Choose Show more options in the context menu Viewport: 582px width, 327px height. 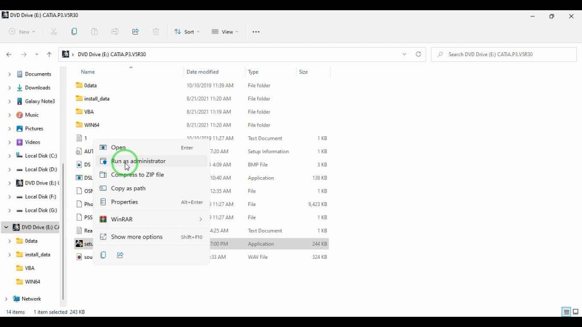pos(136,237)
